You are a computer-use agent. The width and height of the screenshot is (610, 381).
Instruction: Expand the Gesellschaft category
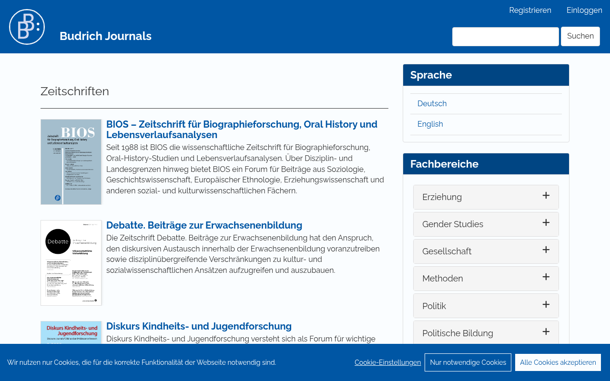click(486, 251)
